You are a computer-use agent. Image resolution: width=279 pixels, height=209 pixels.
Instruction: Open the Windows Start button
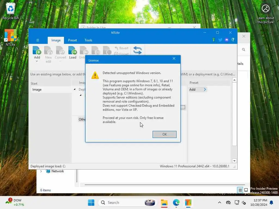point(91,202)
